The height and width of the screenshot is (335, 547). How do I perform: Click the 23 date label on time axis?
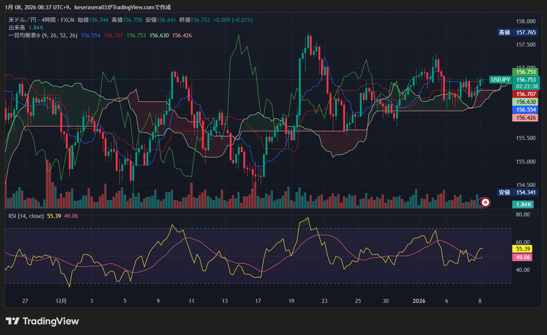pyautogui.click(x=324, y=301)
